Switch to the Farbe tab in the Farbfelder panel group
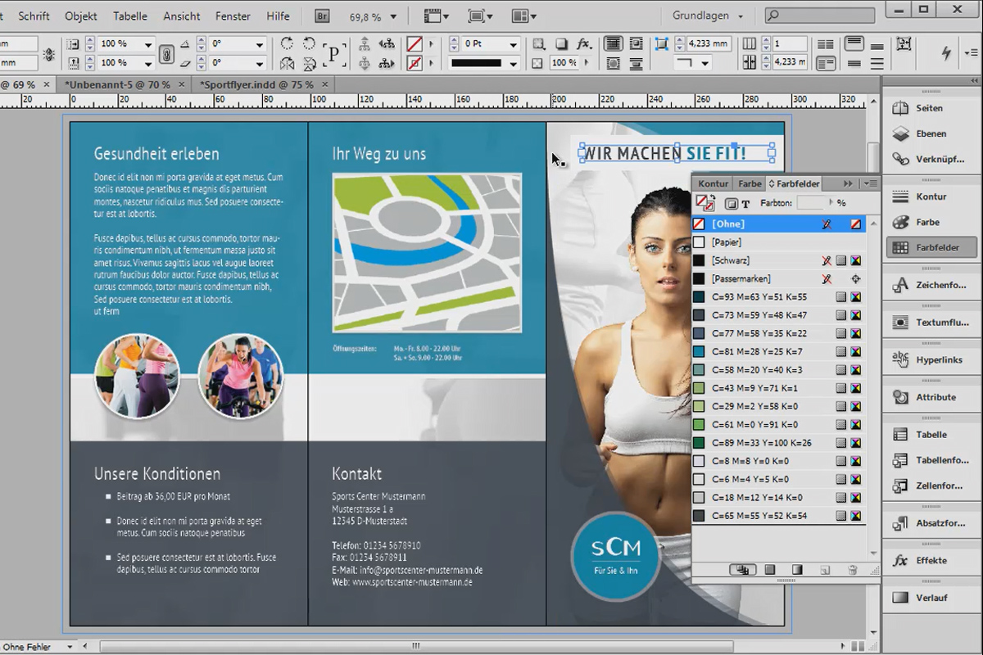The width and height of the screenshot is (983, 655). click(x=748, y=184)
